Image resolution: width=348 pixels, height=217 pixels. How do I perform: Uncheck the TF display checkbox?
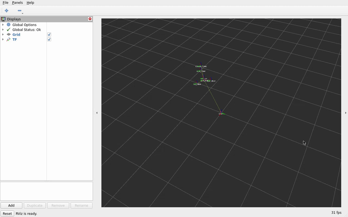tap(49, 39)
